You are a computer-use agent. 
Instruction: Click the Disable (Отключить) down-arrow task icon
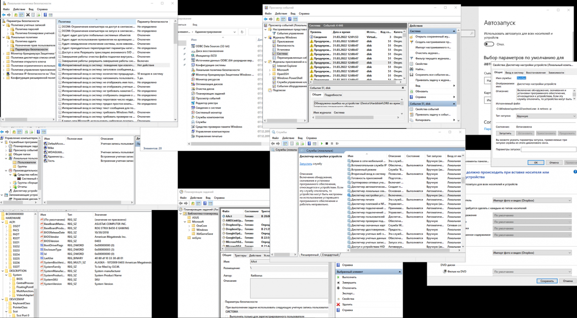338,288
